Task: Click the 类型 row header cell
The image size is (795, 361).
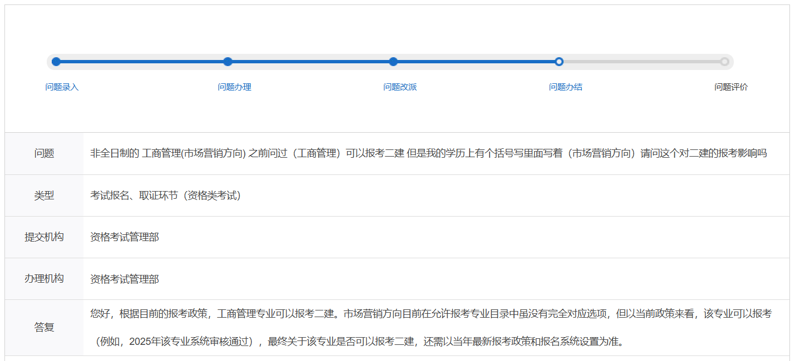Action: click(44, 195)
